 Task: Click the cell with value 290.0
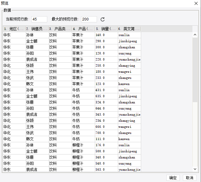pyautogui.click(x=106, y=41)
